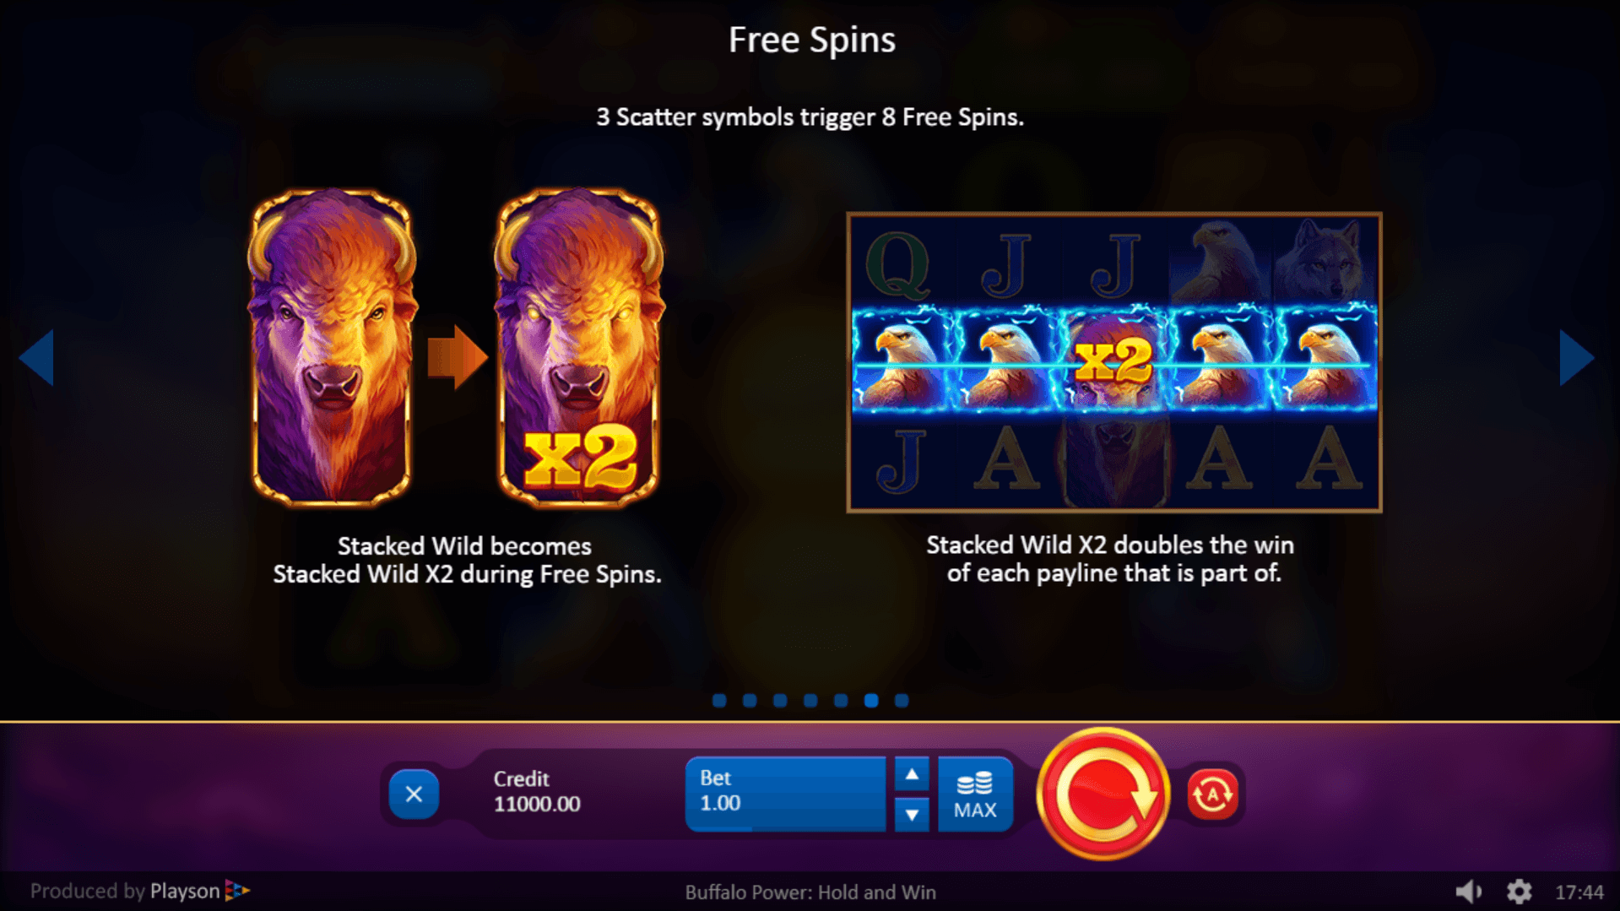
Task: Decrease the bet with the down arrow
Action: click(x=912, y=815)
